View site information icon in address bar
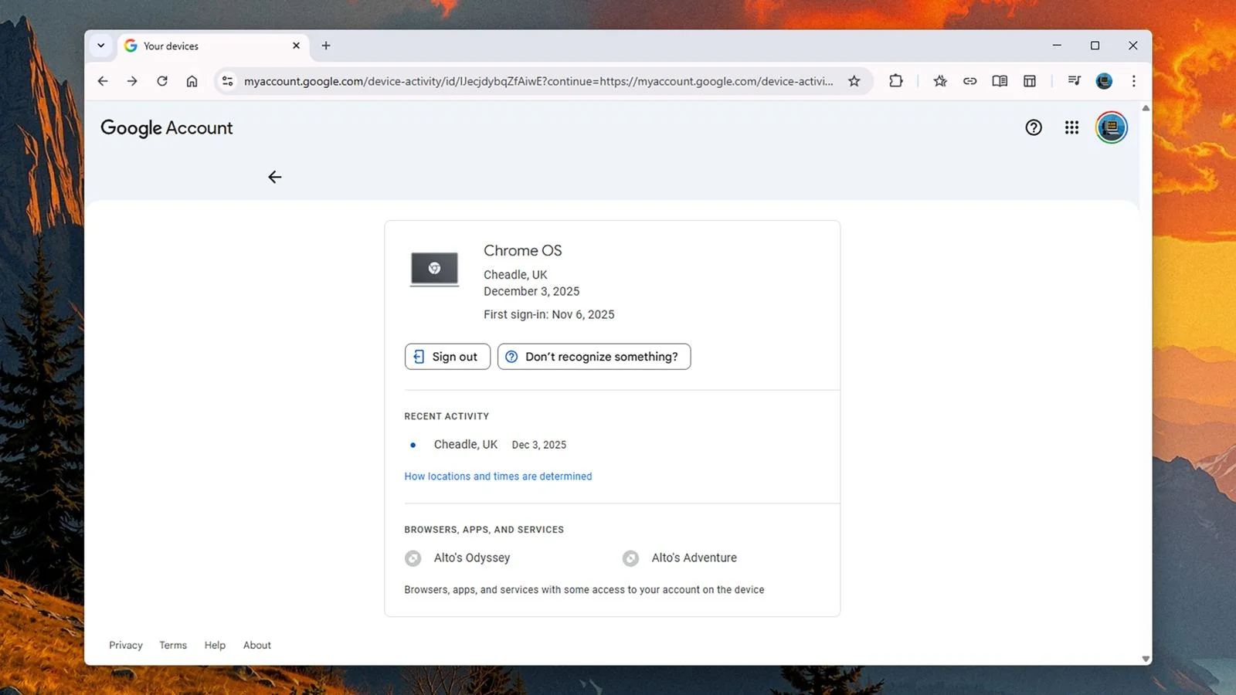 tap(227, 81)
